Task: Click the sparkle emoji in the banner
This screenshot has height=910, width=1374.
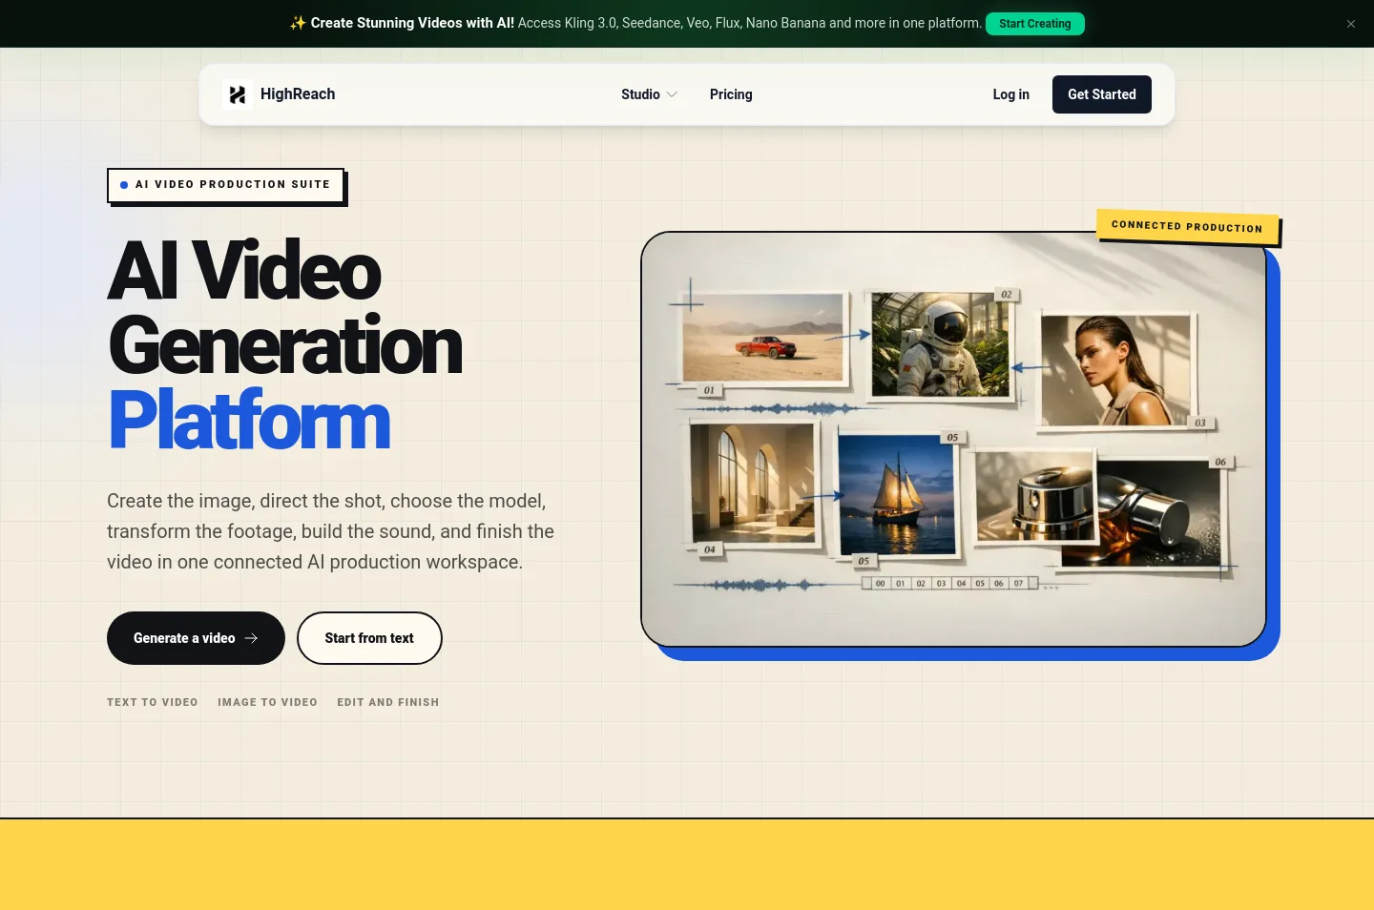Action: click(x=298, y=23)
